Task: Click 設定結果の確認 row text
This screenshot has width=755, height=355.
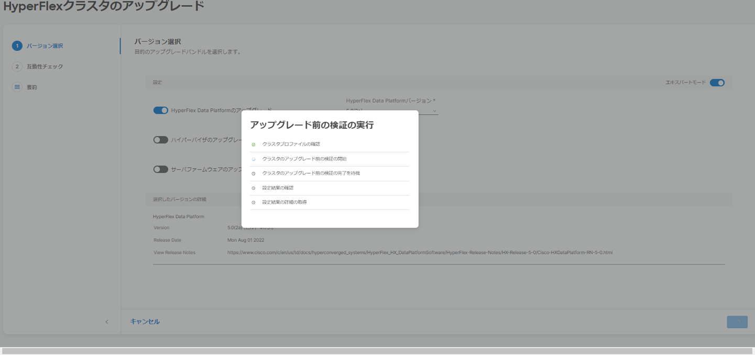Action: [278, 188]
